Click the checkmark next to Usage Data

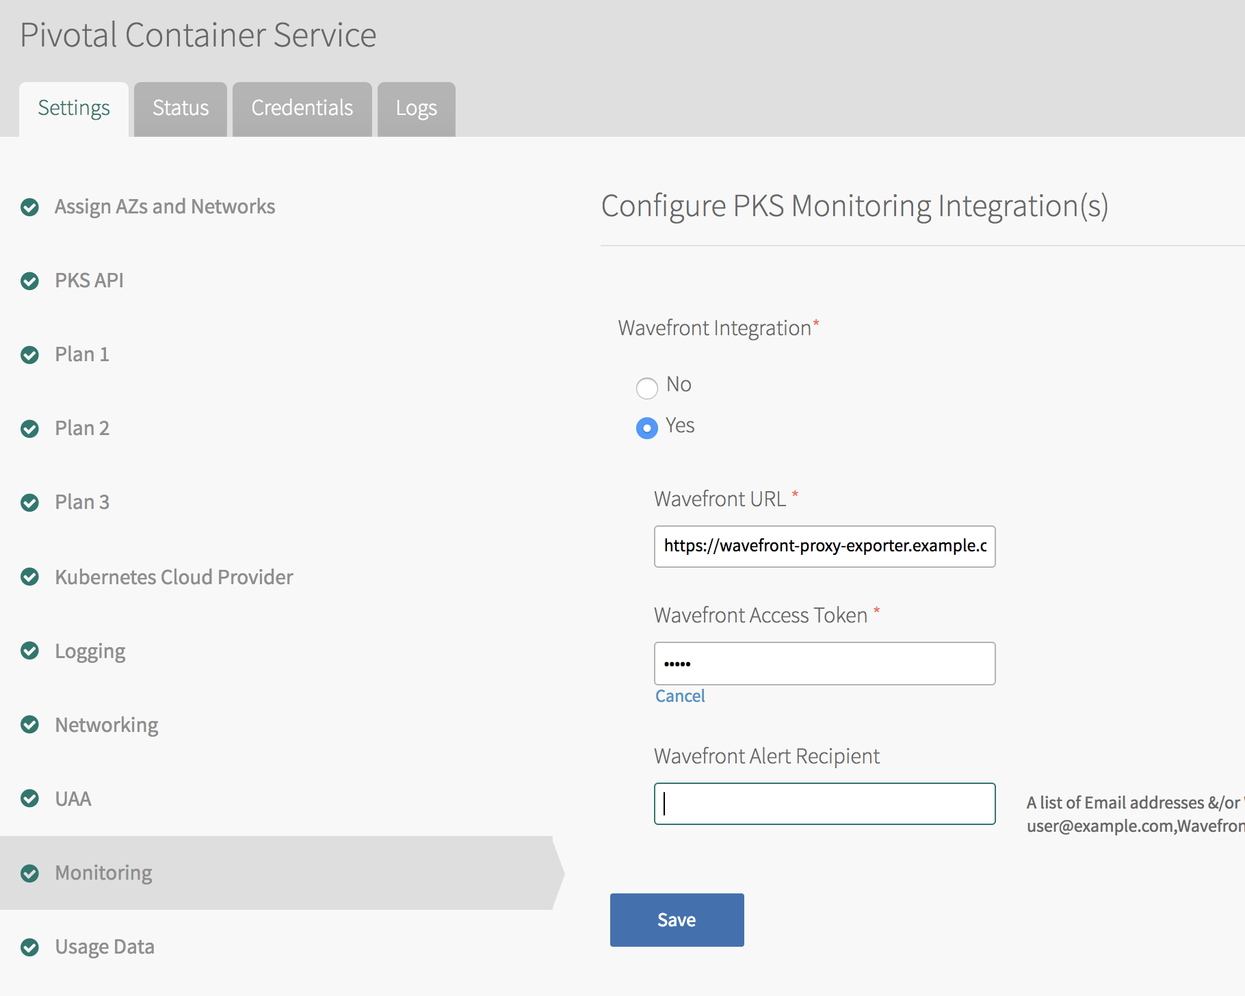click(x=29, y=947)
